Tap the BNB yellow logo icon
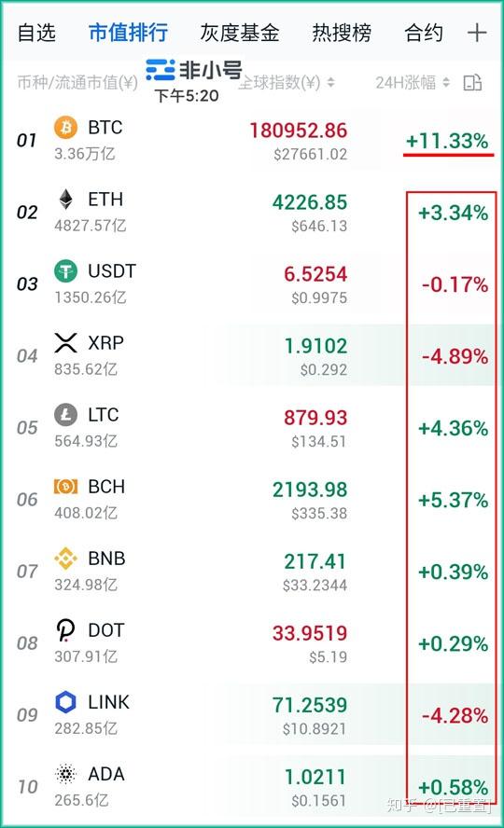Viewport: 504px width, 828px height. coord(65,559)
